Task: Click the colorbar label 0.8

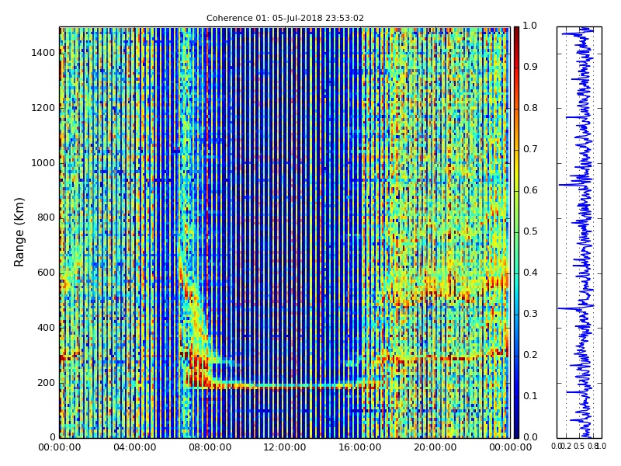Action: (530, 108)
